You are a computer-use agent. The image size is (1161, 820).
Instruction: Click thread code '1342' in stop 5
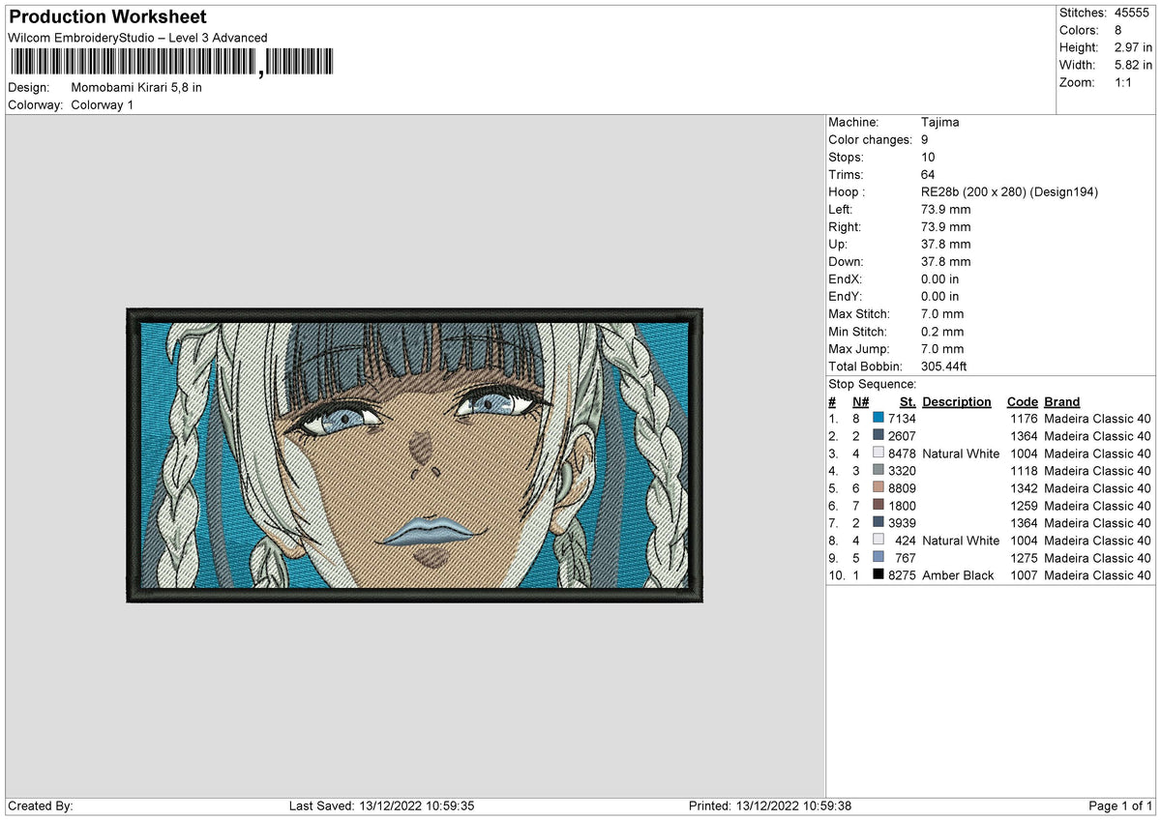(x=1024, y=488)
